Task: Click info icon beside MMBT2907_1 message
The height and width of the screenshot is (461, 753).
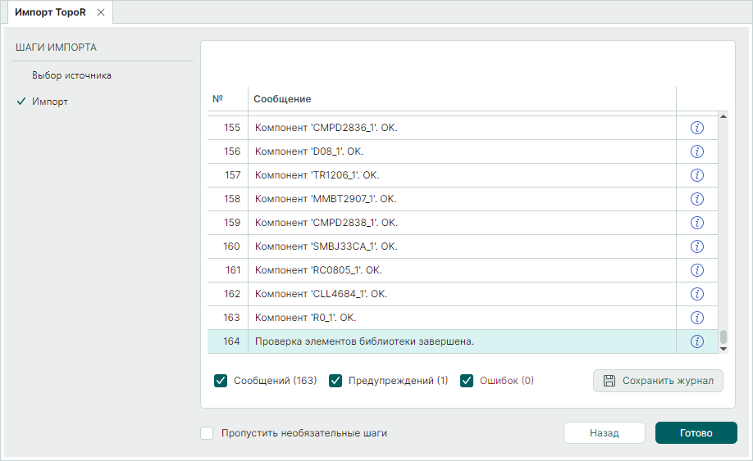Action: click(x=697, y=199)
